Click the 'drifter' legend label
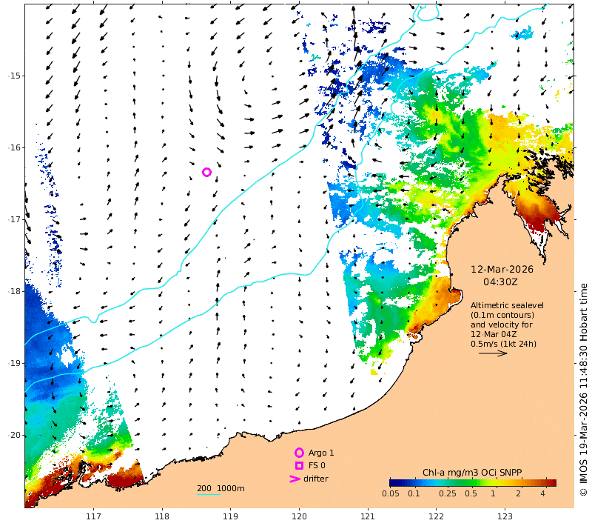The image size is (592, 526). [x=316, y=479]
